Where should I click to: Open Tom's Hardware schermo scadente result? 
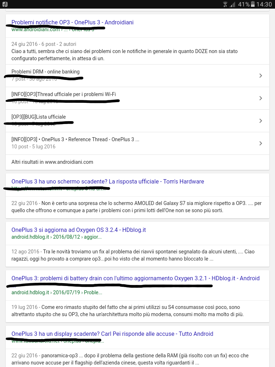coord(107,181)
